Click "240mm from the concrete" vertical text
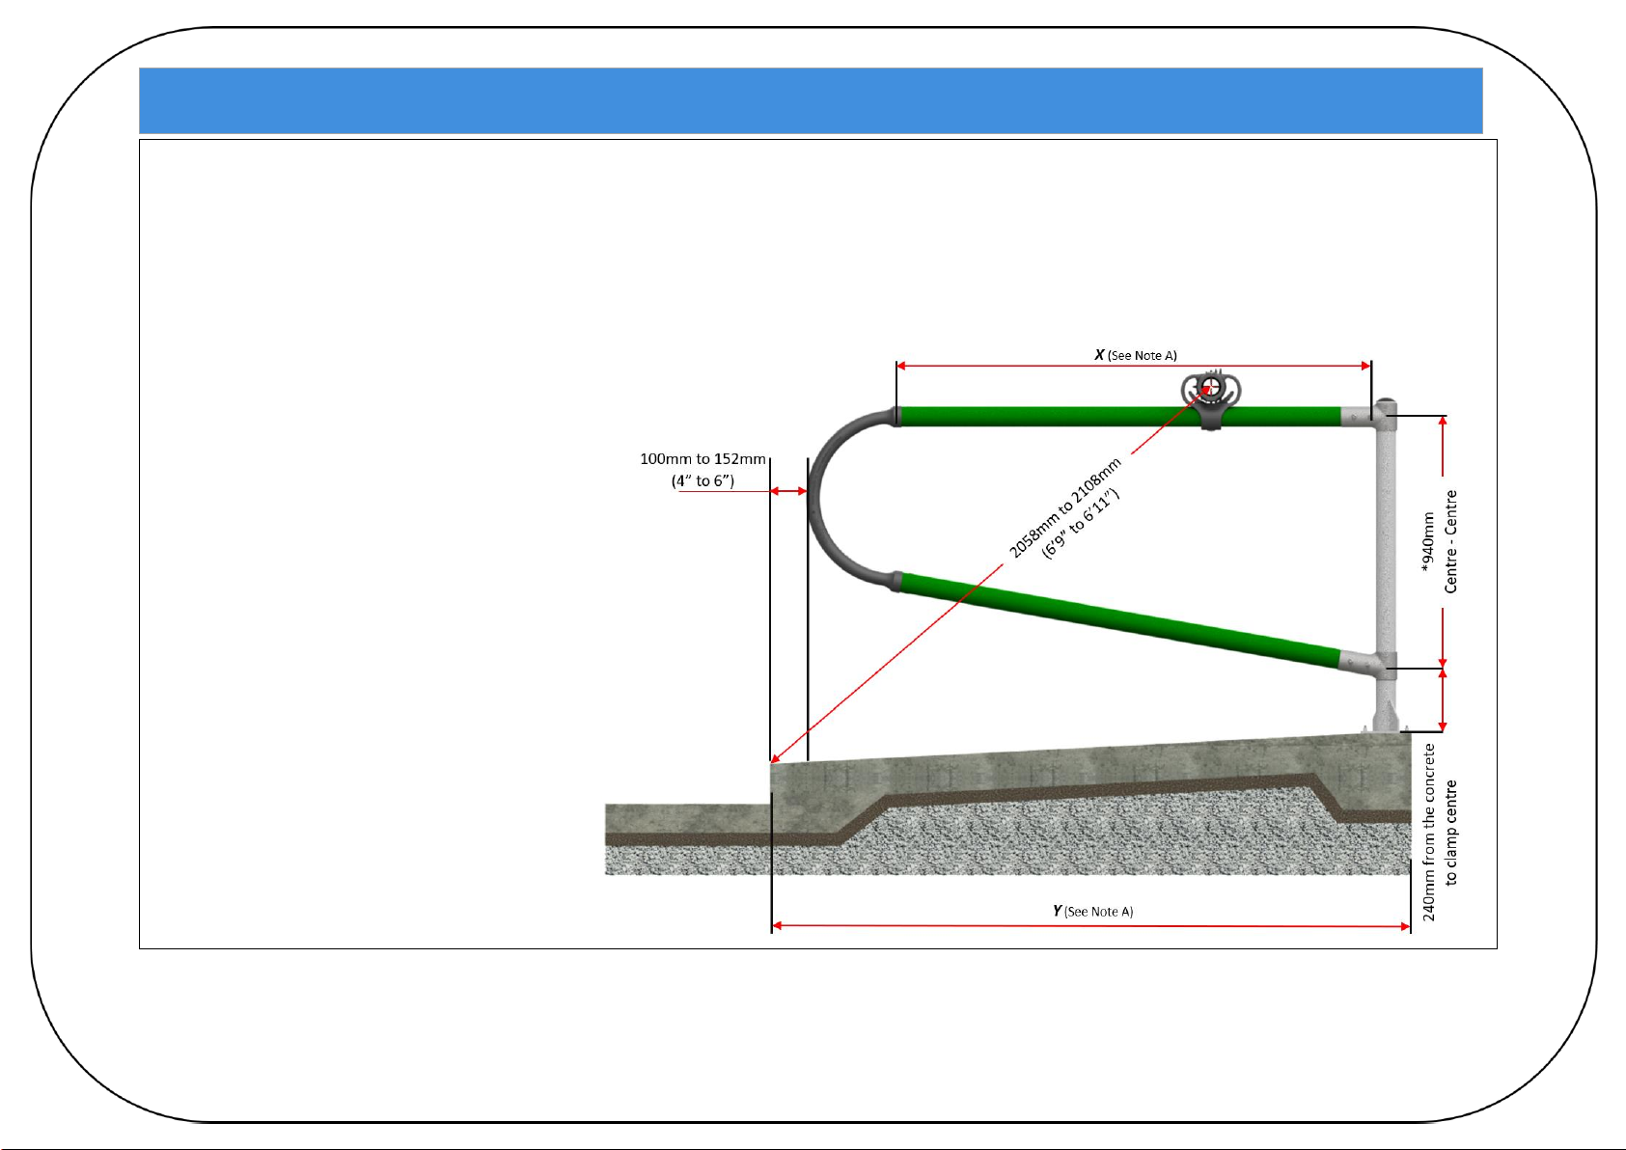 point(1429,832)
